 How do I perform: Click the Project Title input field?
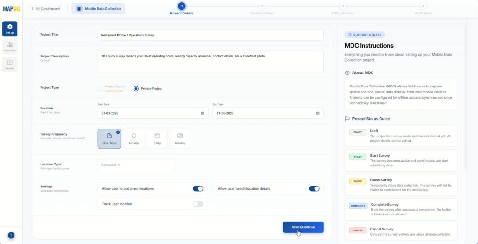210,35
